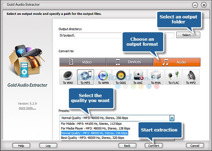Open the Audio tab
The width and height of the screenshot is (212, 151).
[176, 62]
